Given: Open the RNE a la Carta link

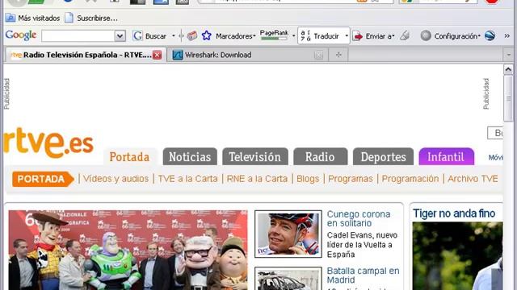Looking at the screenshot, I should [257, 179].
